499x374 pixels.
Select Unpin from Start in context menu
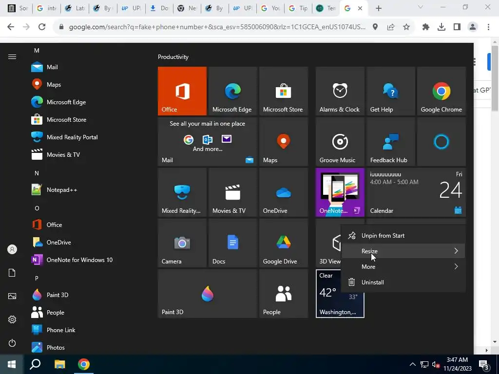pos(403,236)
